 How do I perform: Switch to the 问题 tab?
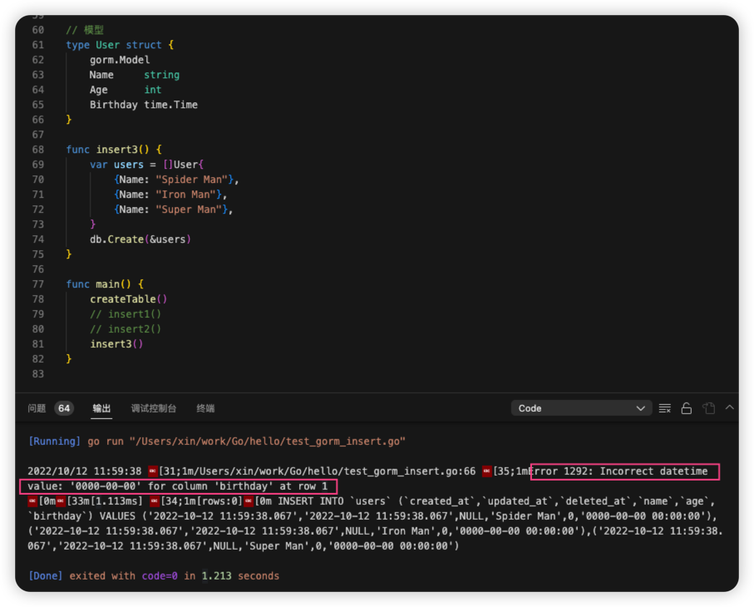tap(37, 408)
